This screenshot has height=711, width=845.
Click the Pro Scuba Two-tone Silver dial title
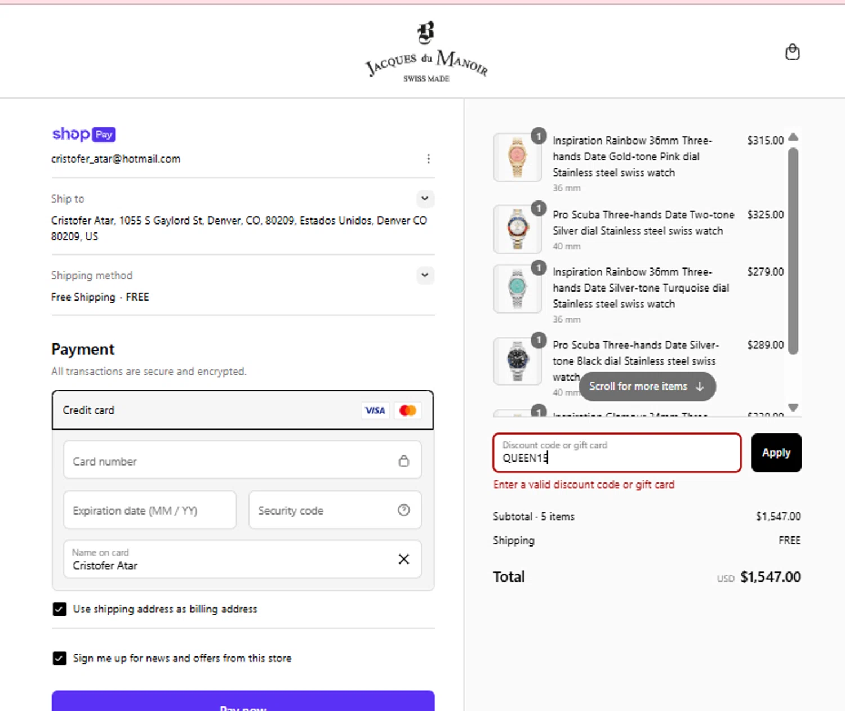point(643,222)
